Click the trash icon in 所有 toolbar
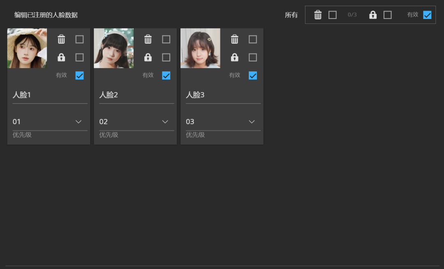444x269 pixels. point(318,15)
